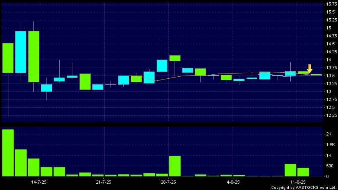
Task: Click the 13.75 price axis label
Action: 332,68
